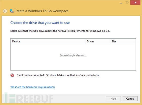Go back using the arrow button
Viewport: 142px width, 105px height.
pos(5,11)
